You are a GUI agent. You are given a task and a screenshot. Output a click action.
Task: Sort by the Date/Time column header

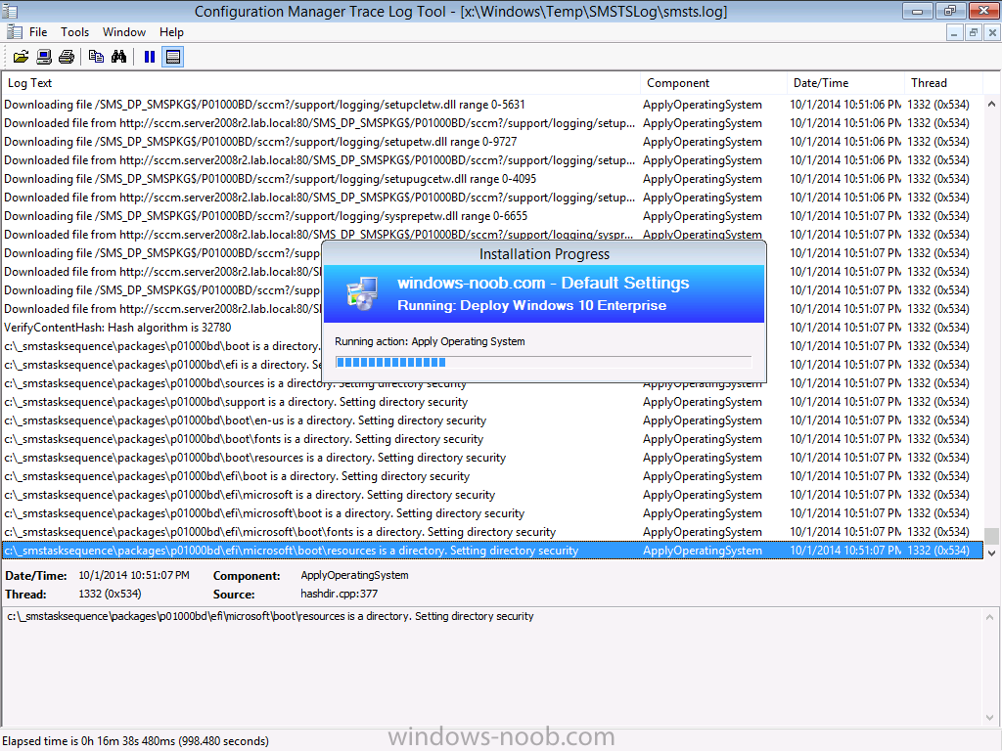tap(845, 83)
